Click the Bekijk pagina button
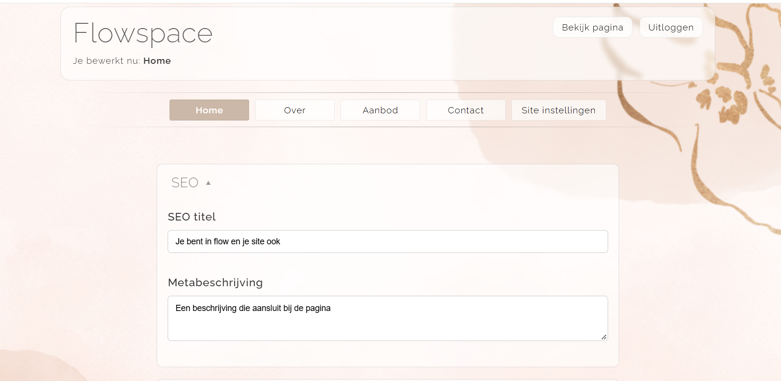This screenshot has width=781, height=381. click(592, 27)
